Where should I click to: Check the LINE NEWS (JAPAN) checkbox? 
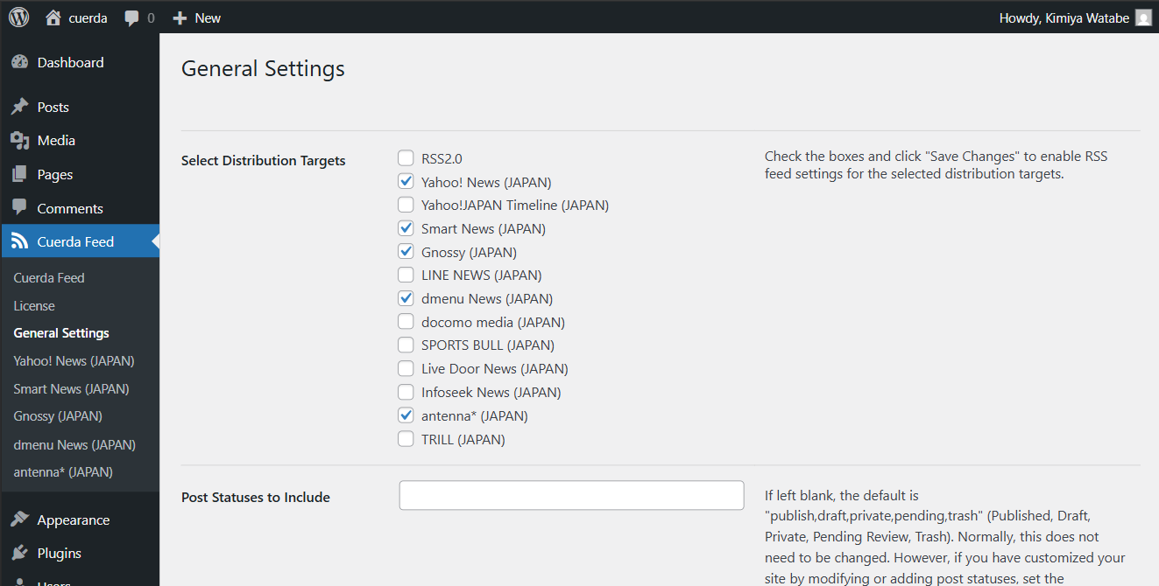click(406, 274)
